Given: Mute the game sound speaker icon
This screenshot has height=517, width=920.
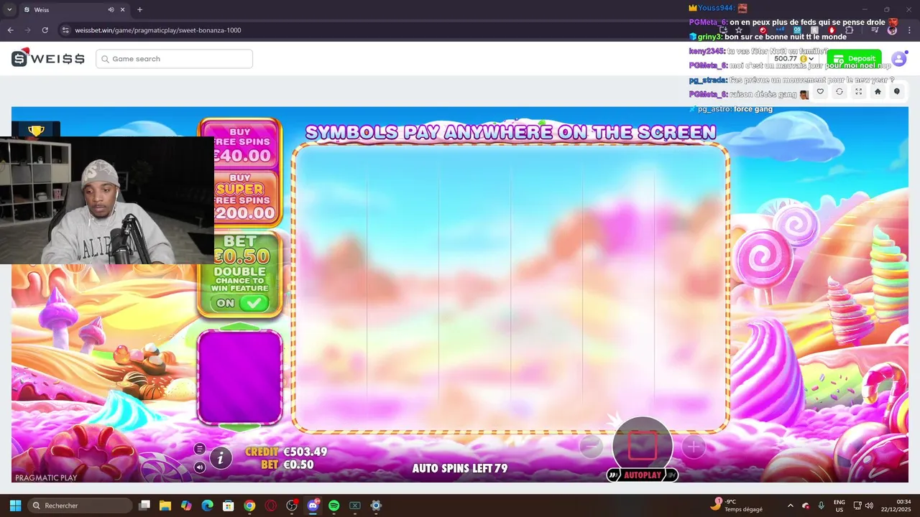Looking at the screenshot, I should coord(200,467).
